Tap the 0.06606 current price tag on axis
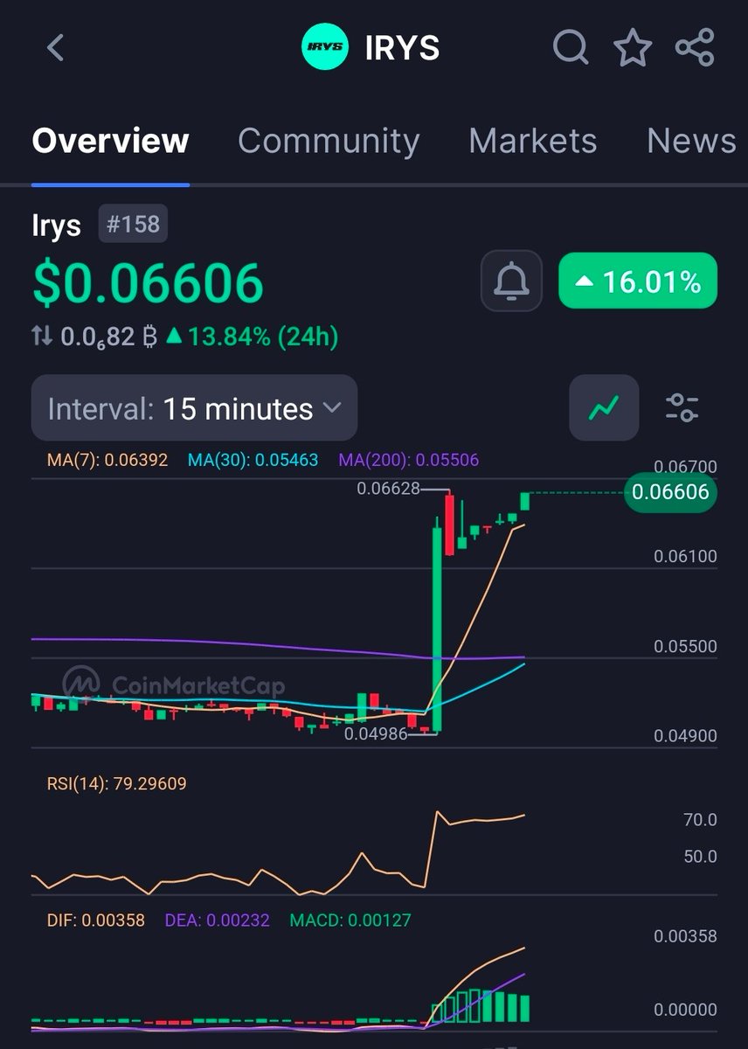The height and width of the screenshot is (1049, 748). (x=669, y=492)
